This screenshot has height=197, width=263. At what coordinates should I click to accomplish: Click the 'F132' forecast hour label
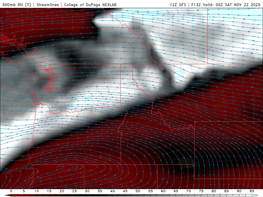(196, 5)
